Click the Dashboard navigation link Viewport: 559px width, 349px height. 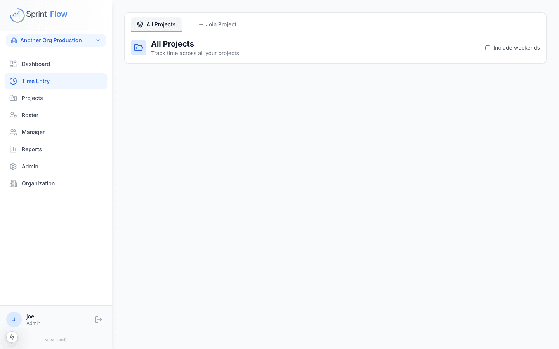(36, 64)
